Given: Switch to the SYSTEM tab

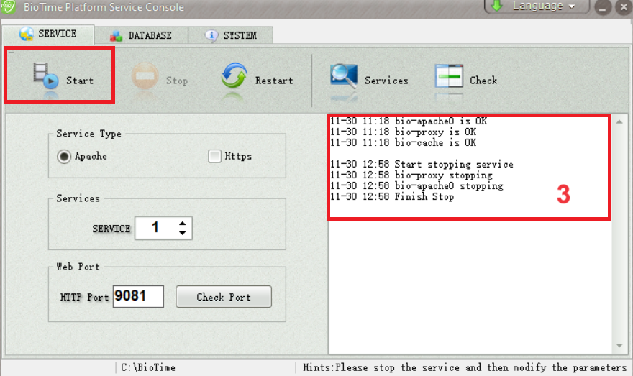Looking at the screenshot, I should click(x=230, y=35).
